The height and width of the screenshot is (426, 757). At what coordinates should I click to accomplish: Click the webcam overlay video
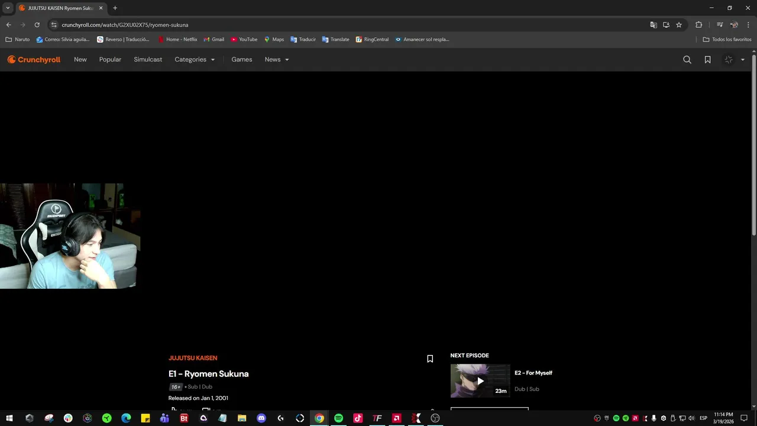click(x=70, y=236)
